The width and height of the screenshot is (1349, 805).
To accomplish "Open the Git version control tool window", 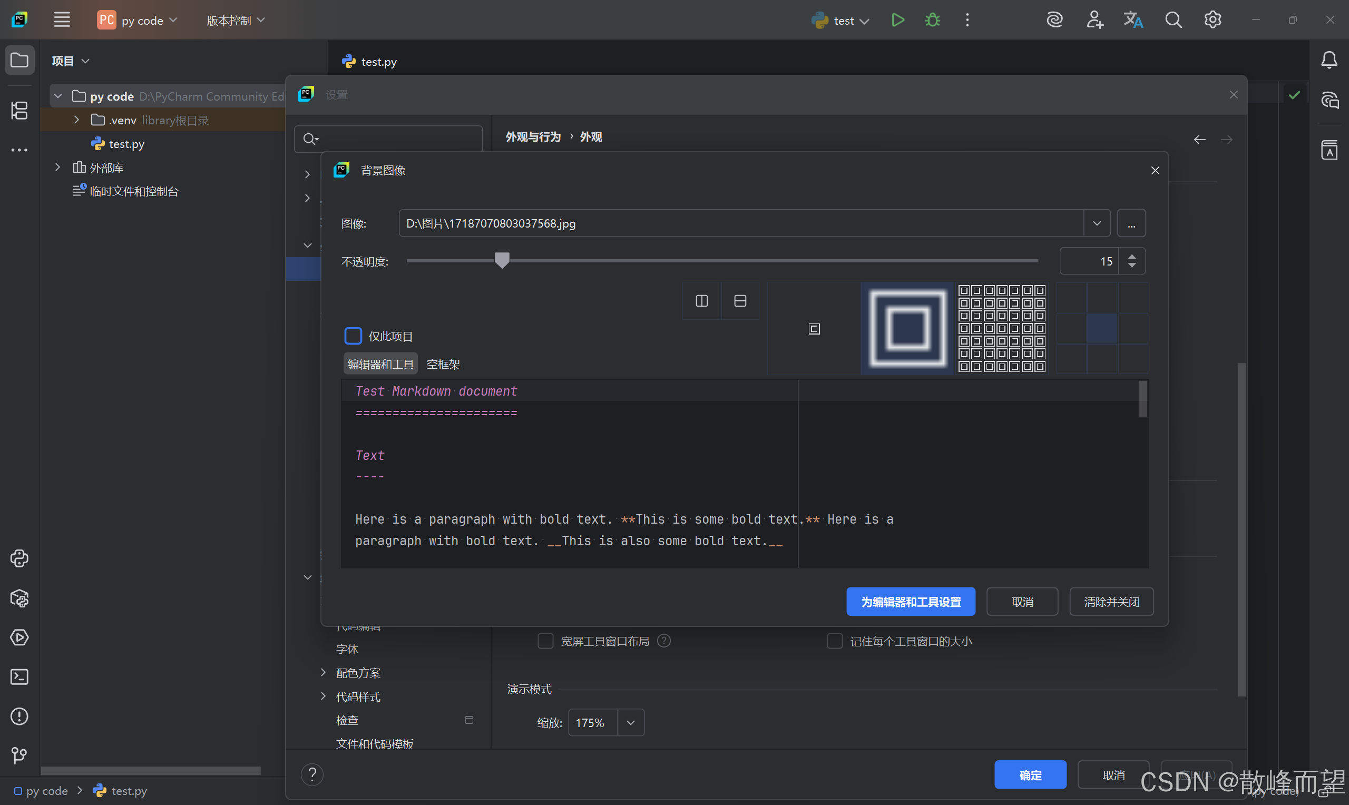I will [19, 755].
